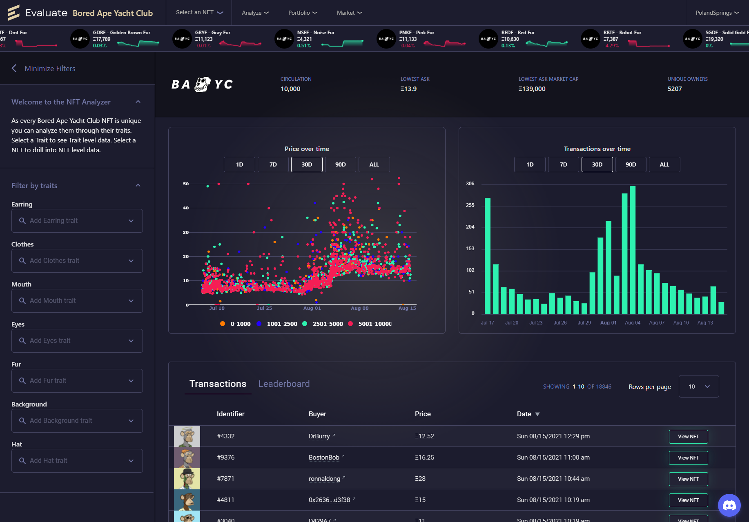749x522 pixels.
Task: Switch to the Leaderboard tab
Action: [x=284, y=384]
